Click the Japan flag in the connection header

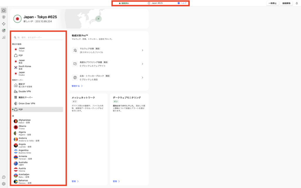tap(17, 19)
